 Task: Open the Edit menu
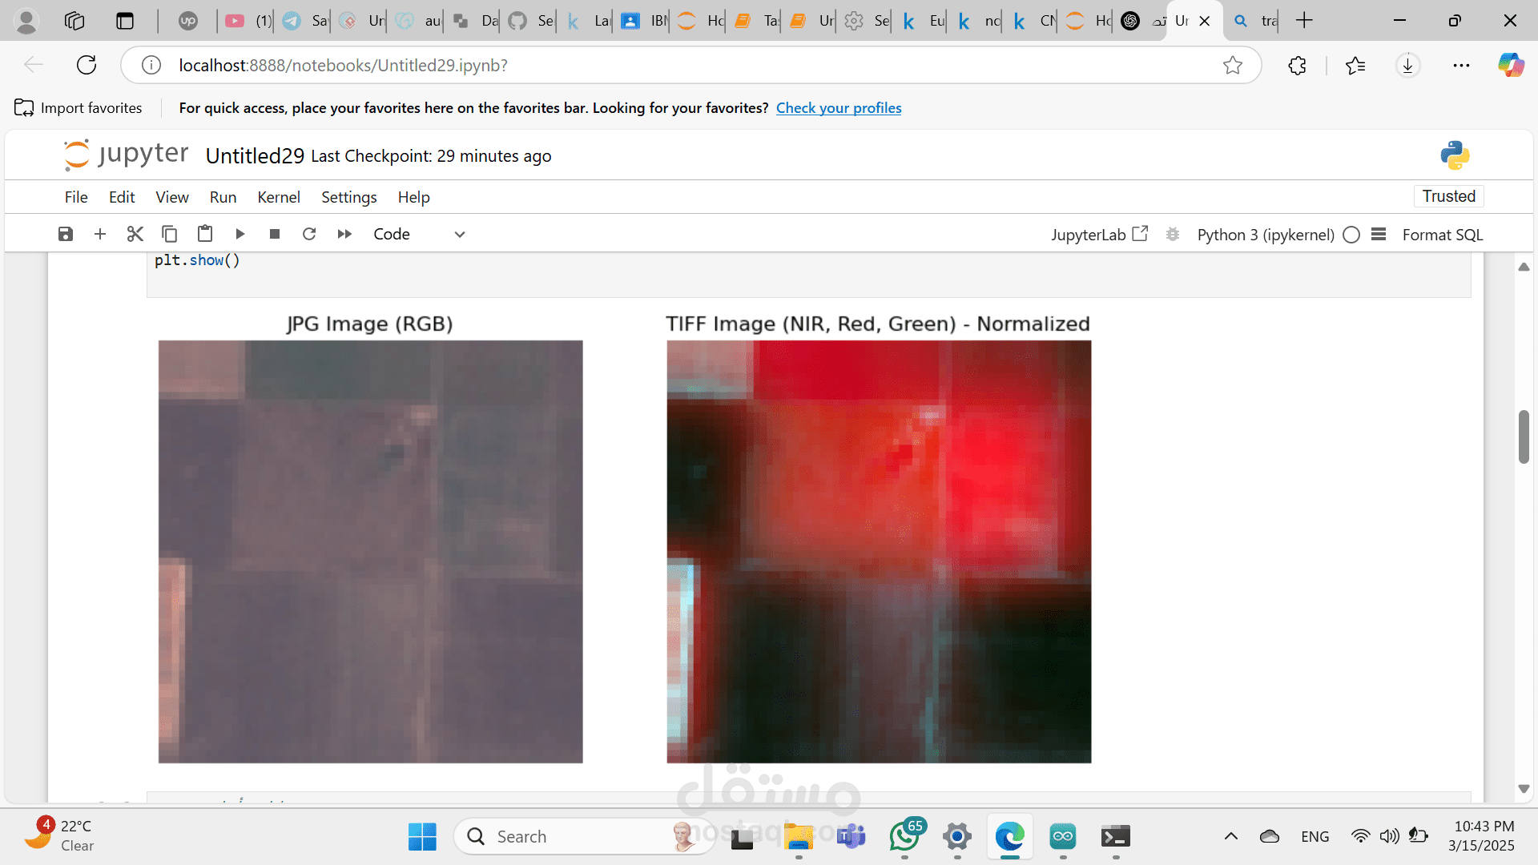(122, 197)
